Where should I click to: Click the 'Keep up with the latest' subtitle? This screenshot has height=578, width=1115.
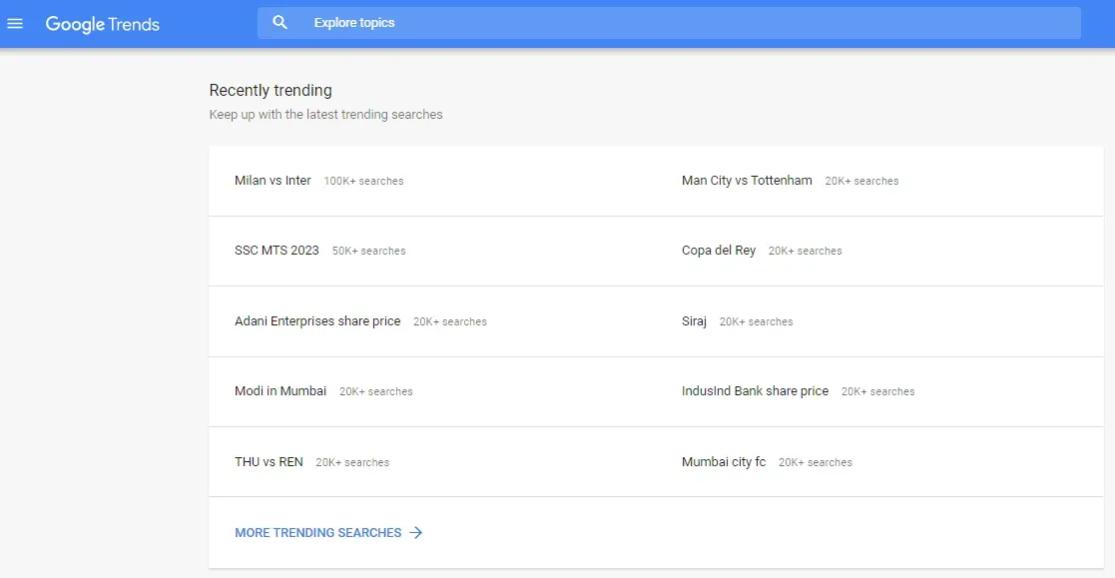(325, 115)
